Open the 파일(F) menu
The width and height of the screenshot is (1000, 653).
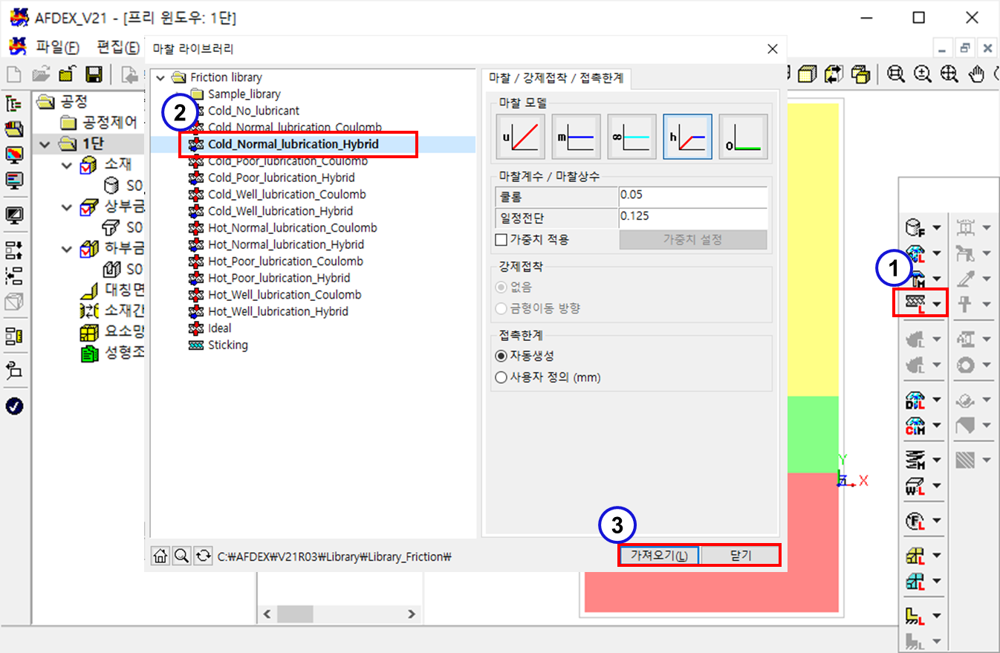click(57, 48)
